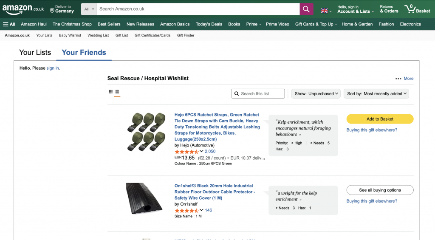435x240 pixels.
Task: Click the Search this list field
Action: [261, 94]
